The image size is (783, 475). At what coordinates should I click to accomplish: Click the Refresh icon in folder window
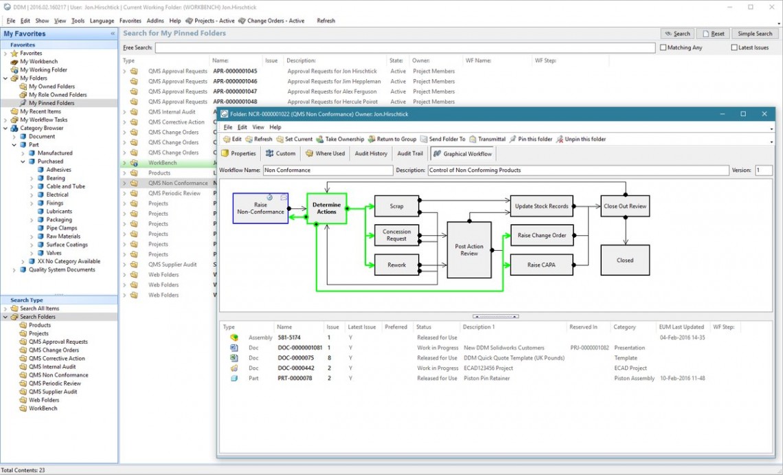[x=249, y=140]
